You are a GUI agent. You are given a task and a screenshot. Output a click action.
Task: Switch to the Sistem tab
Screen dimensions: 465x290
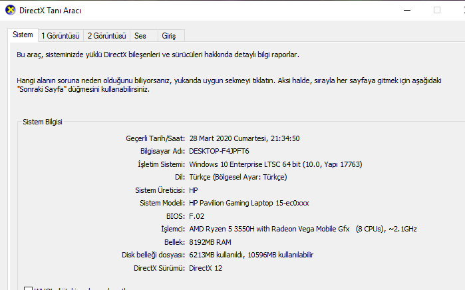[23, 35]
